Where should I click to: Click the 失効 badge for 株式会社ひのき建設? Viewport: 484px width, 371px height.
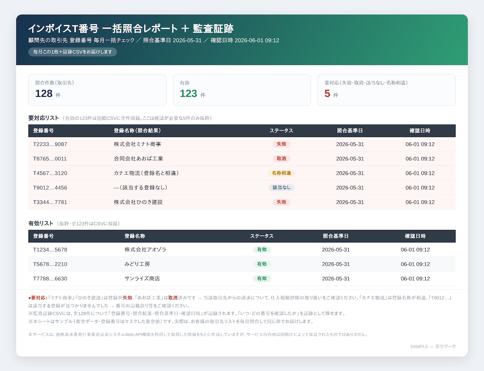pos(281,202)
